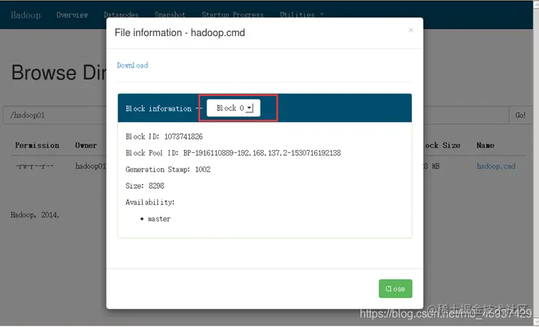The image size is (539, 327).
Task: Open the Snapshot page
Action: coord(169,15)
